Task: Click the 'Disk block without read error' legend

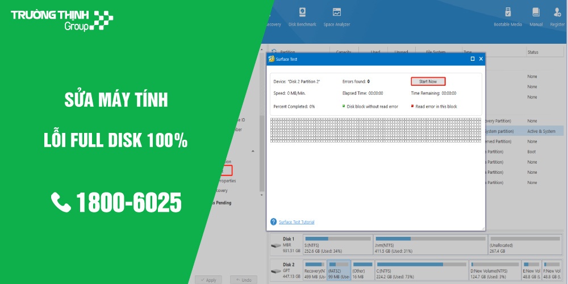Action: 370,107
